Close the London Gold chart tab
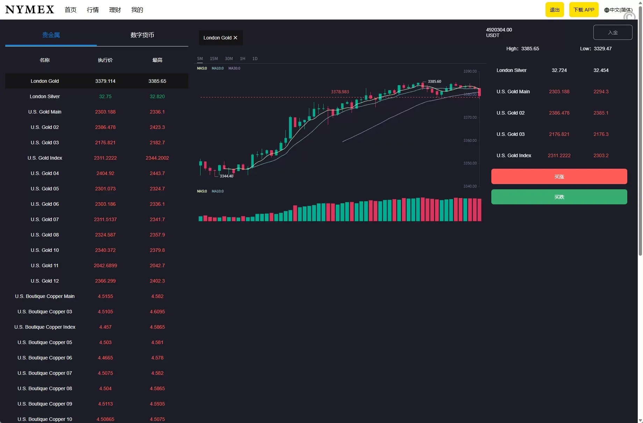 tap(236, 38)
